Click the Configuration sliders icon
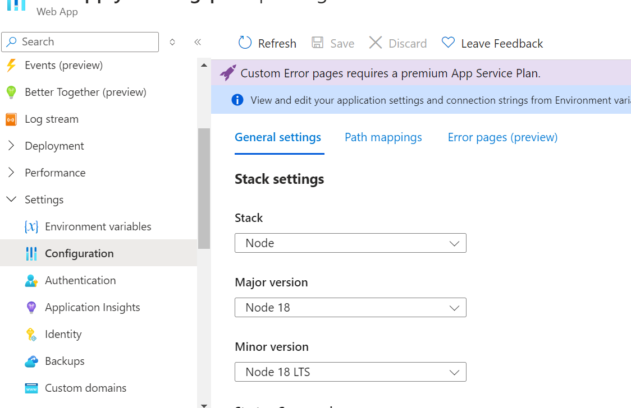 point(31,254)
